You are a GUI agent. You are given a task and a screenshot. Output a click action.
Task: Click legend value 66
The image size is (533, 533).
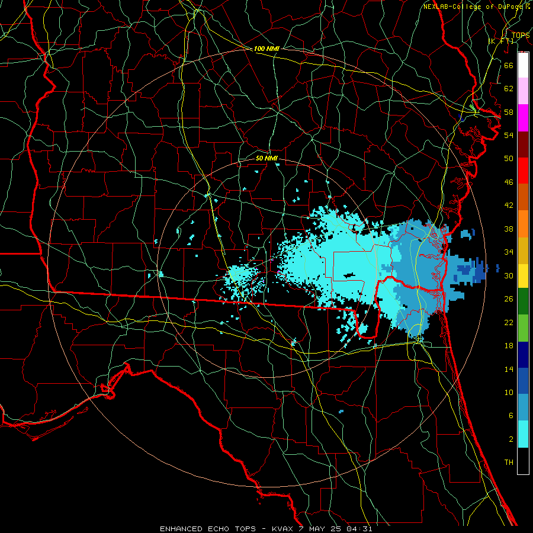509,65
